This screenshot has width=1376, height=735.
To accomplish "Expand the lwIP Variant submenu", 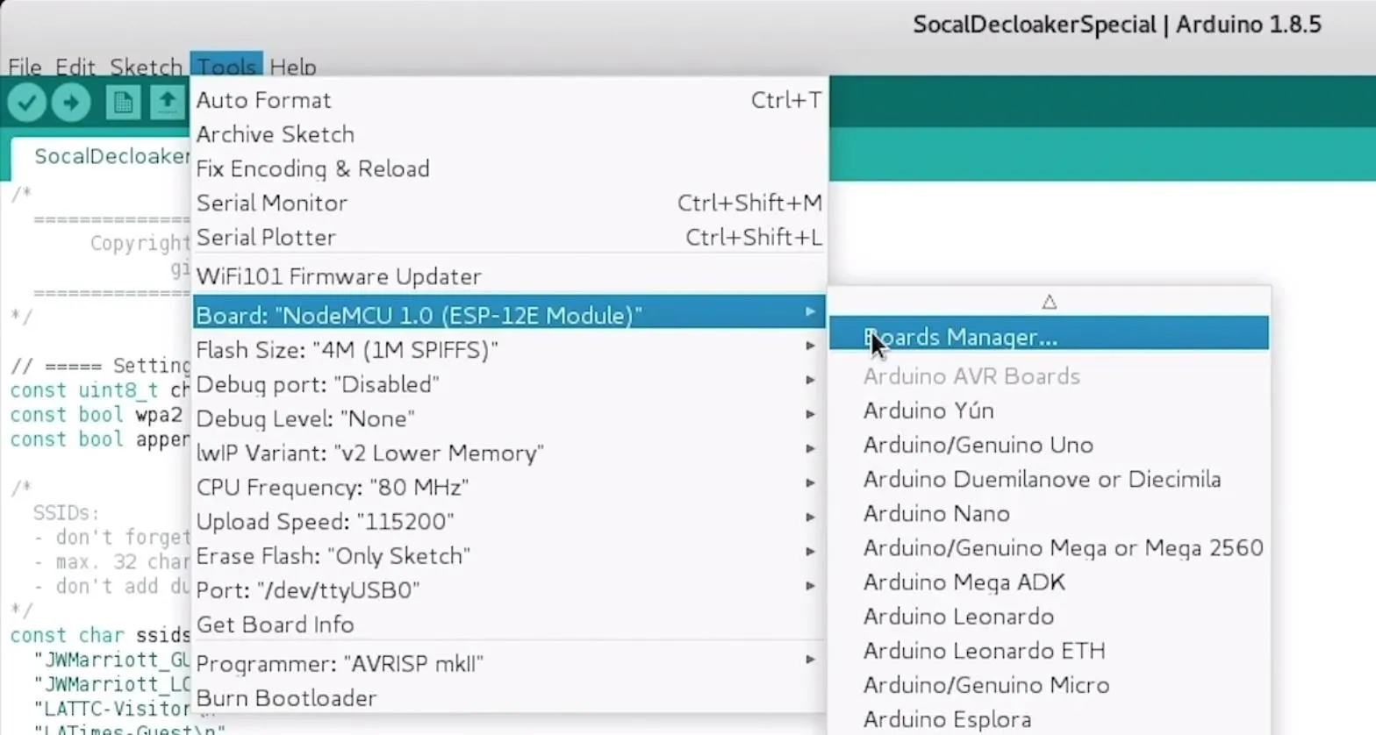I will click(x=509, y=453).
